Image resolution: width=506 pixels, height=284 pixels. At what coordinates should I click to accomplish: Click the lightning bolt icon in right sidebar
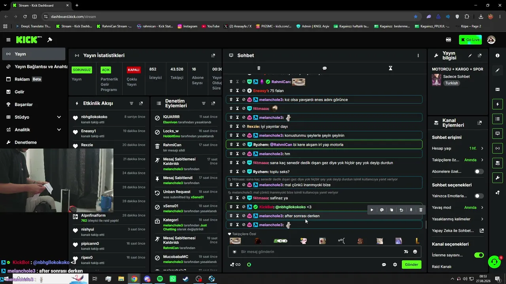[497, 104]
